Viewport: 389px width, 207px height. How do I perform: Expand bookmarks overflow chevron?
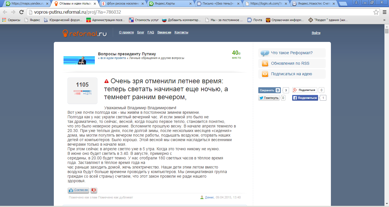(x=385, y=20)
